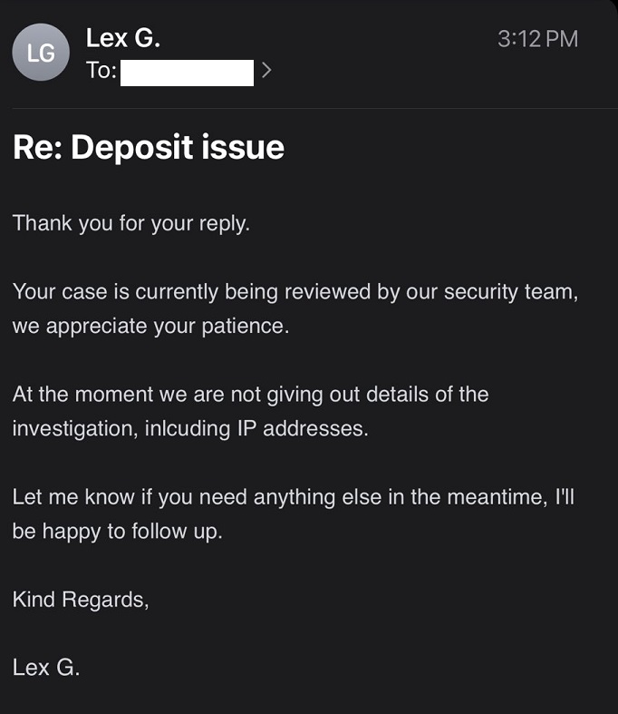Screen dimensions: 618x714
Task: Tap the Lex G. signature
Action: (46, 668)
